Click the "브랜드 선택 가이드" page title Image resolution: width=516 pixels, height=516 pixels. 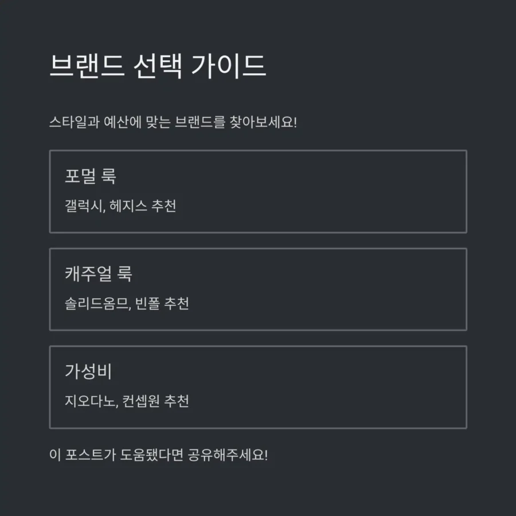158,67
